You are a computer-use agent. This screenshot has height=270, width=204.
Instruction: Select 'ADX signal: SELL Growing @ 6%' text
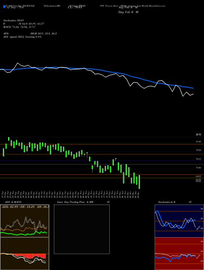22,37
